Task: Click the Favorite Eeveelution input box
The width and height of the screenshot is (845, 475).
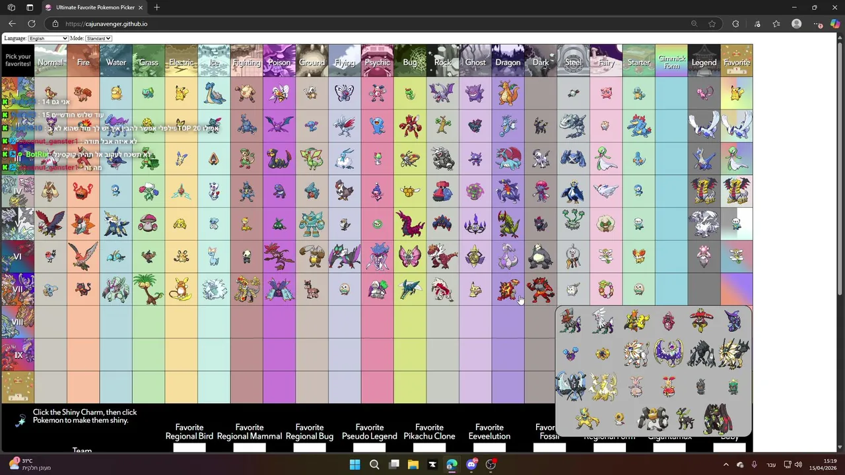Action: tap(489, 448)
